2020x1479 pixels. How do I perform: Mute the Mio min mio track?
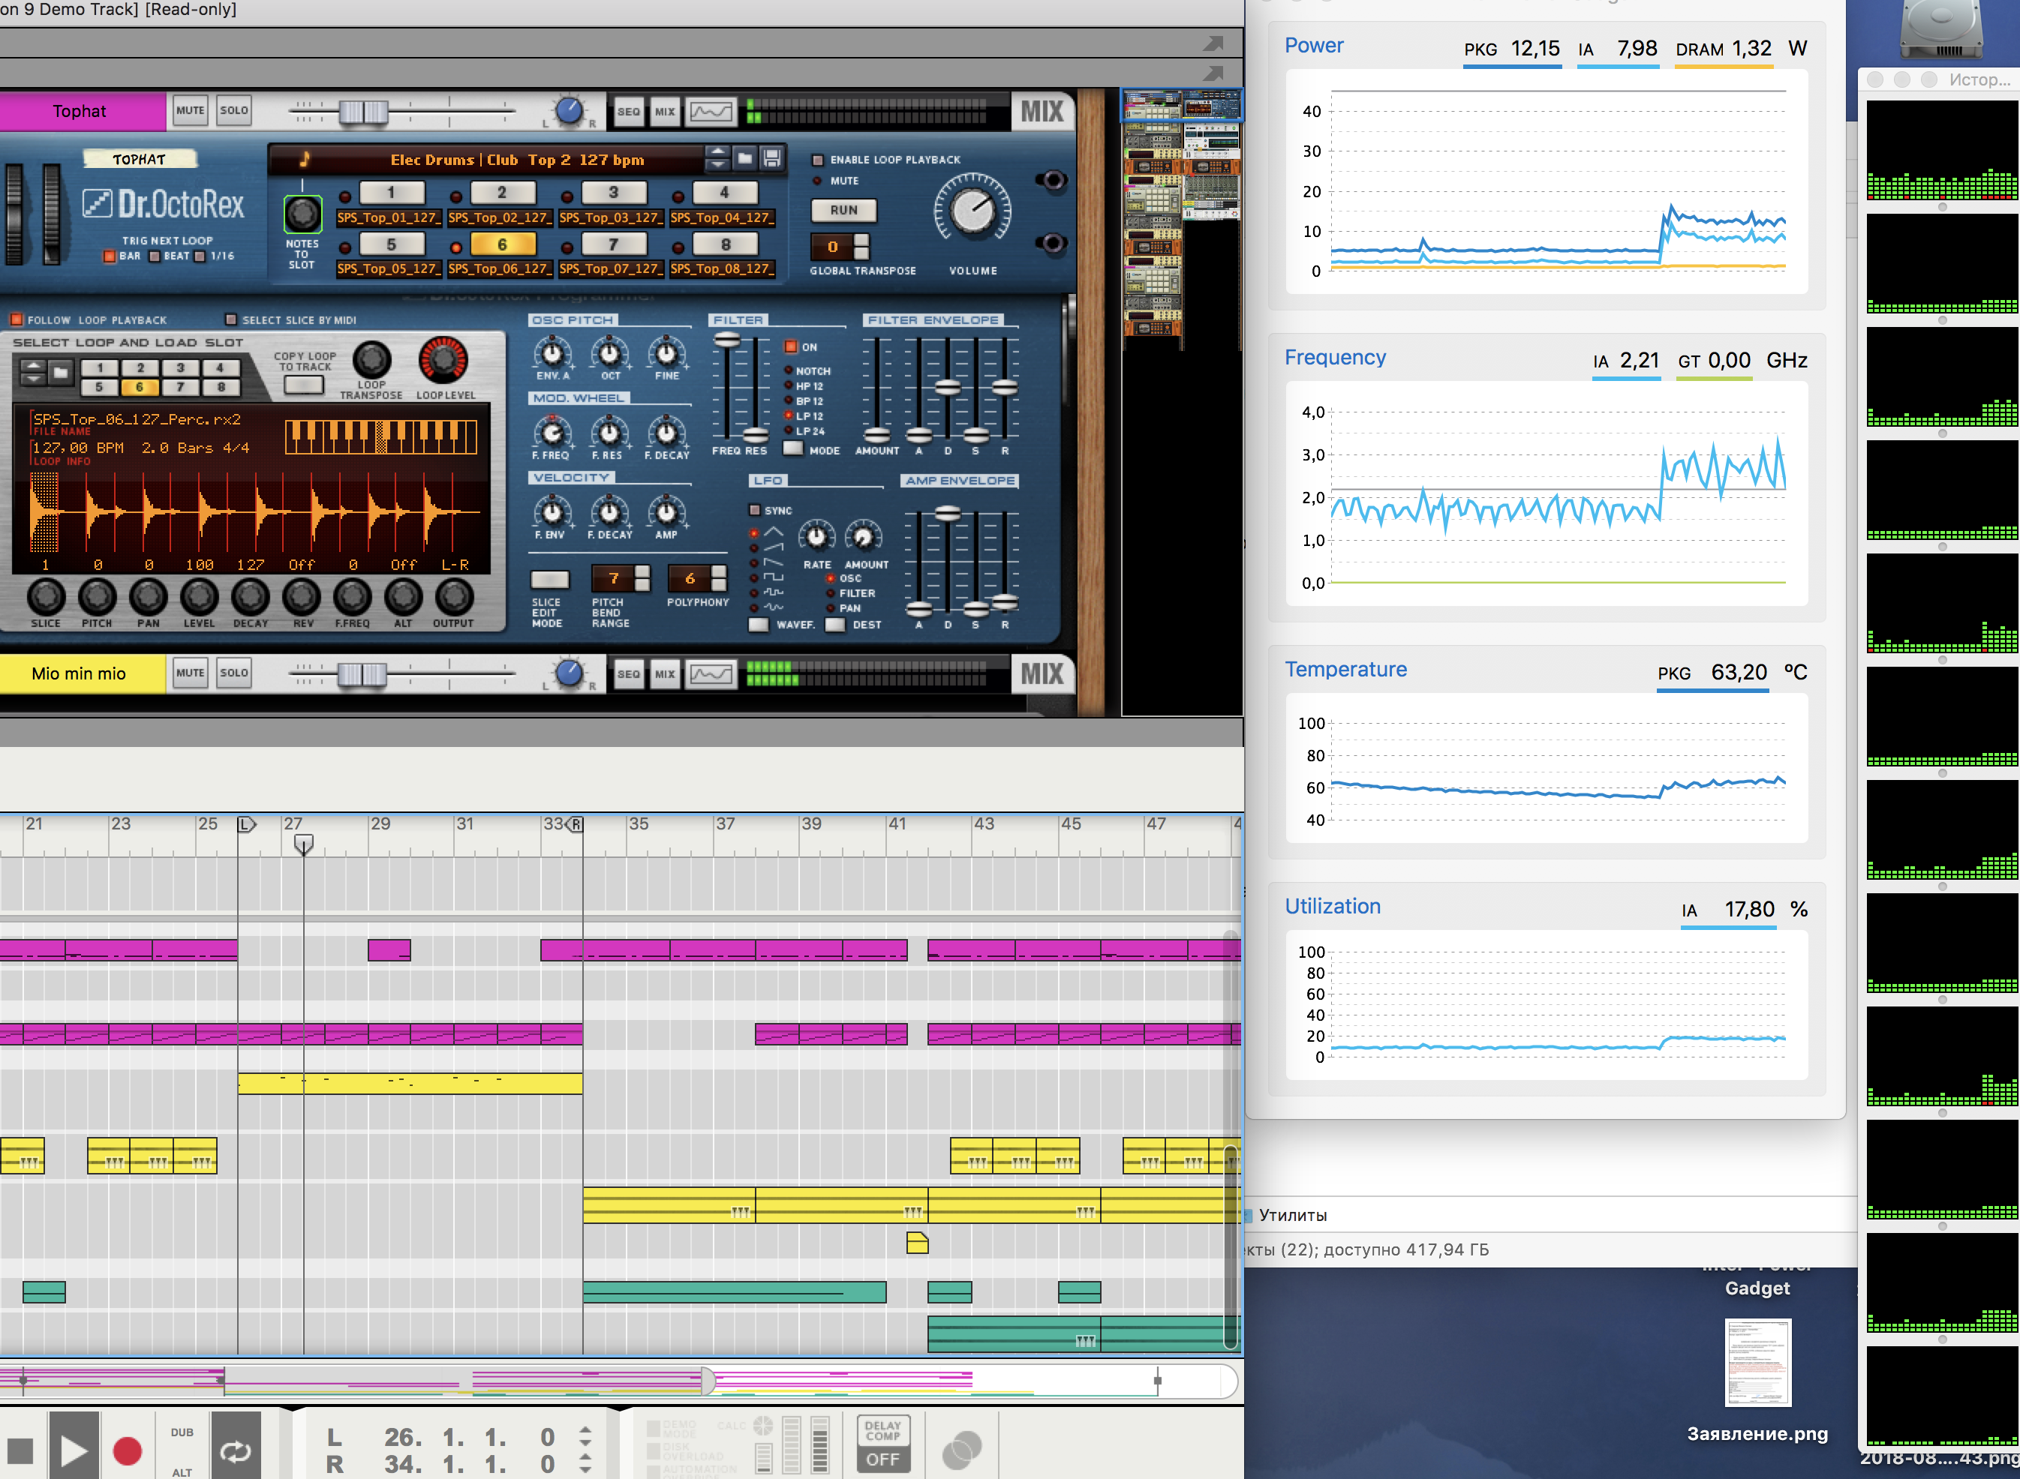pyautogui.click(x=190, y=673)
